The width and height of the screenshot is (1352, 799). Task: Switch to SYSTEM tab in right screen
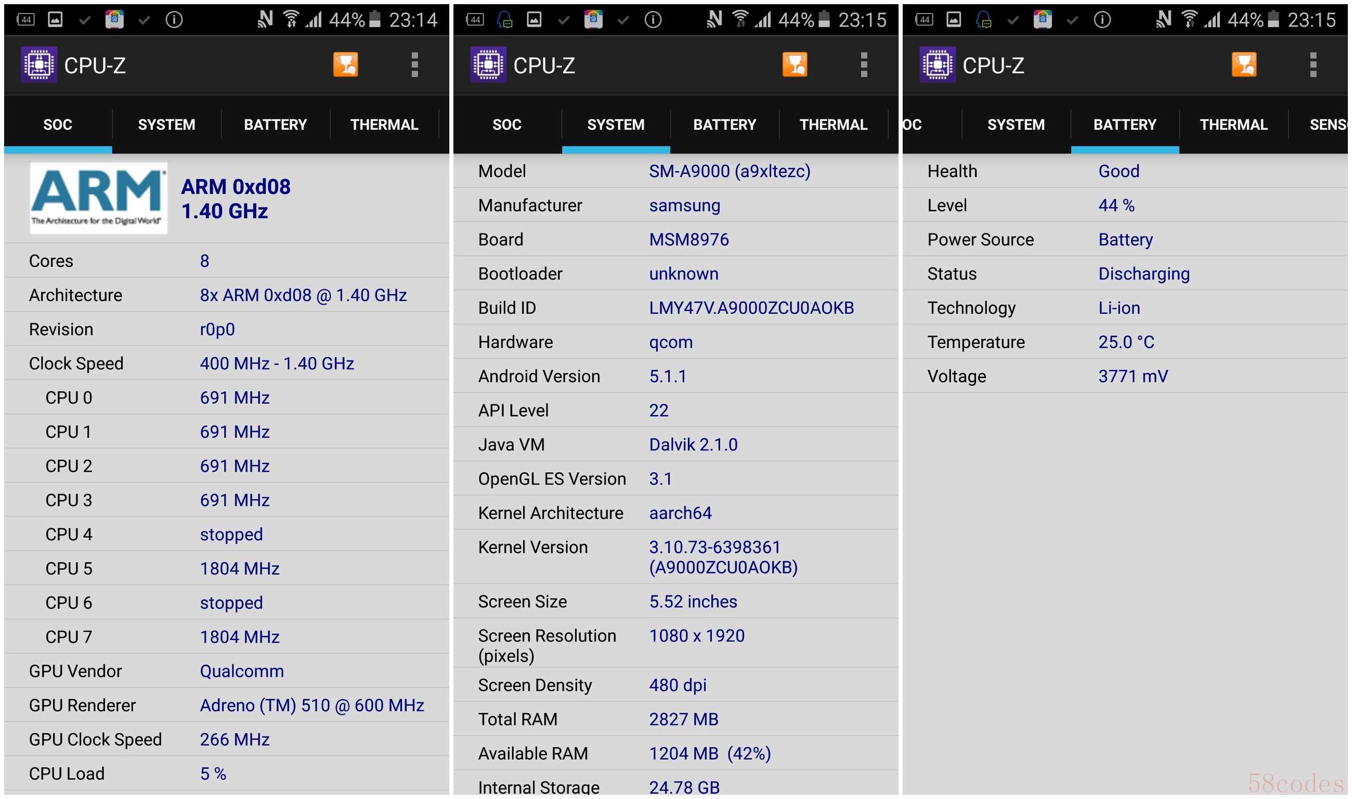point(1016,125)
